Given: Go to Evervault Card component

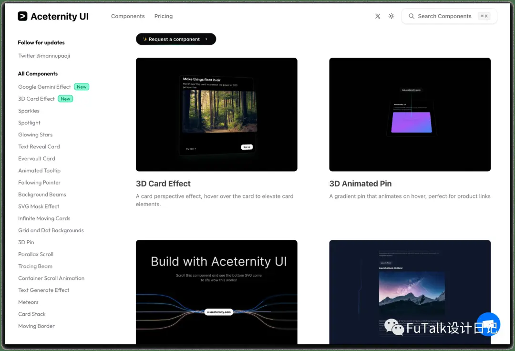Looking at the screenshot, I should point(37,159).
